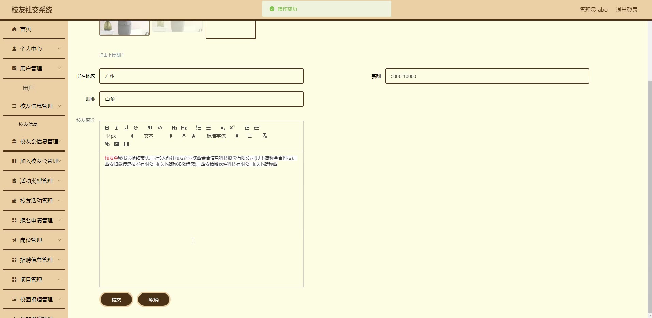Open the 文本 heading style dropdown
The height and width of the screenshot is (318, 652).
(x=158, y=136)
